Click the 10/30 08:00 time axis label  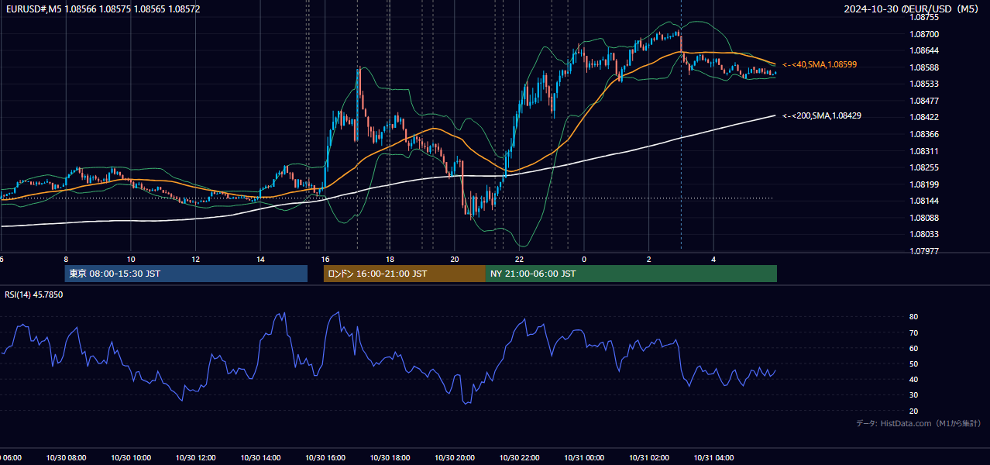66,458
